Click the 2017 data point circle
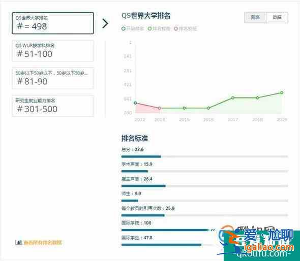Viewport: 300px width, 261px height. 233,98
